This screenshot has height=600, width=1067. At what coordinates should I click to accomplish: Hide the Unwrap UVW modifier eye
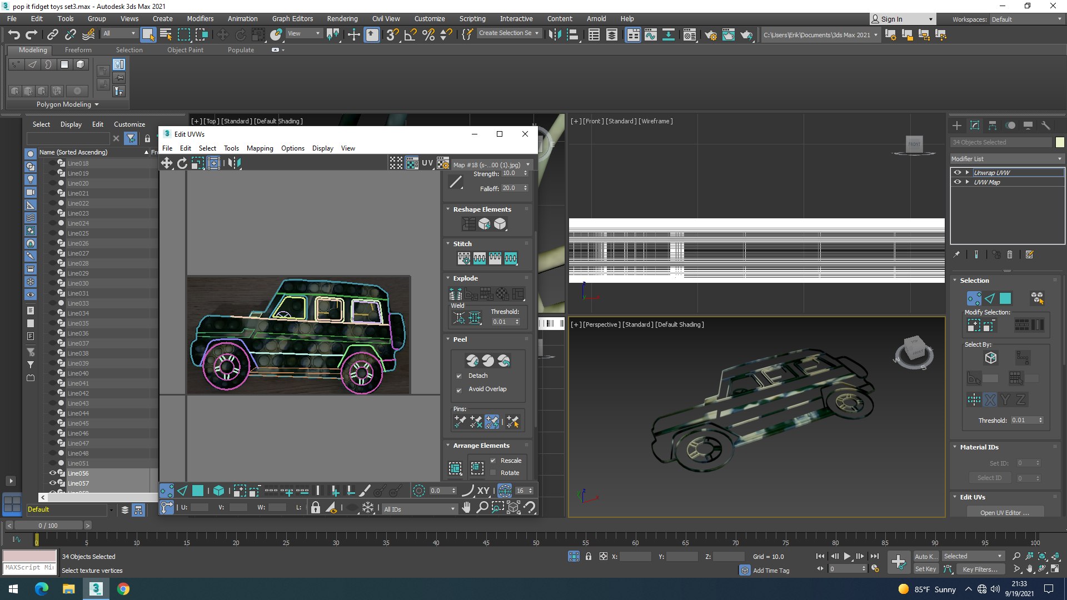(958, 172)
